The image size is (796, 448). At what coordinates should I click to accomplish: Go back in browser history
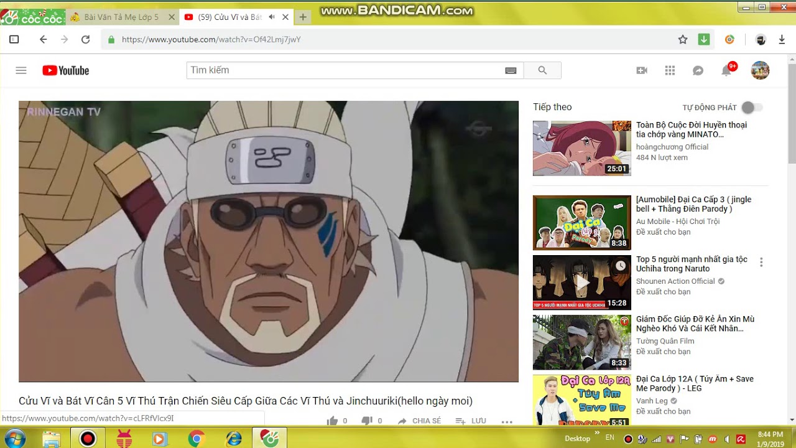[x=43, y=39]
